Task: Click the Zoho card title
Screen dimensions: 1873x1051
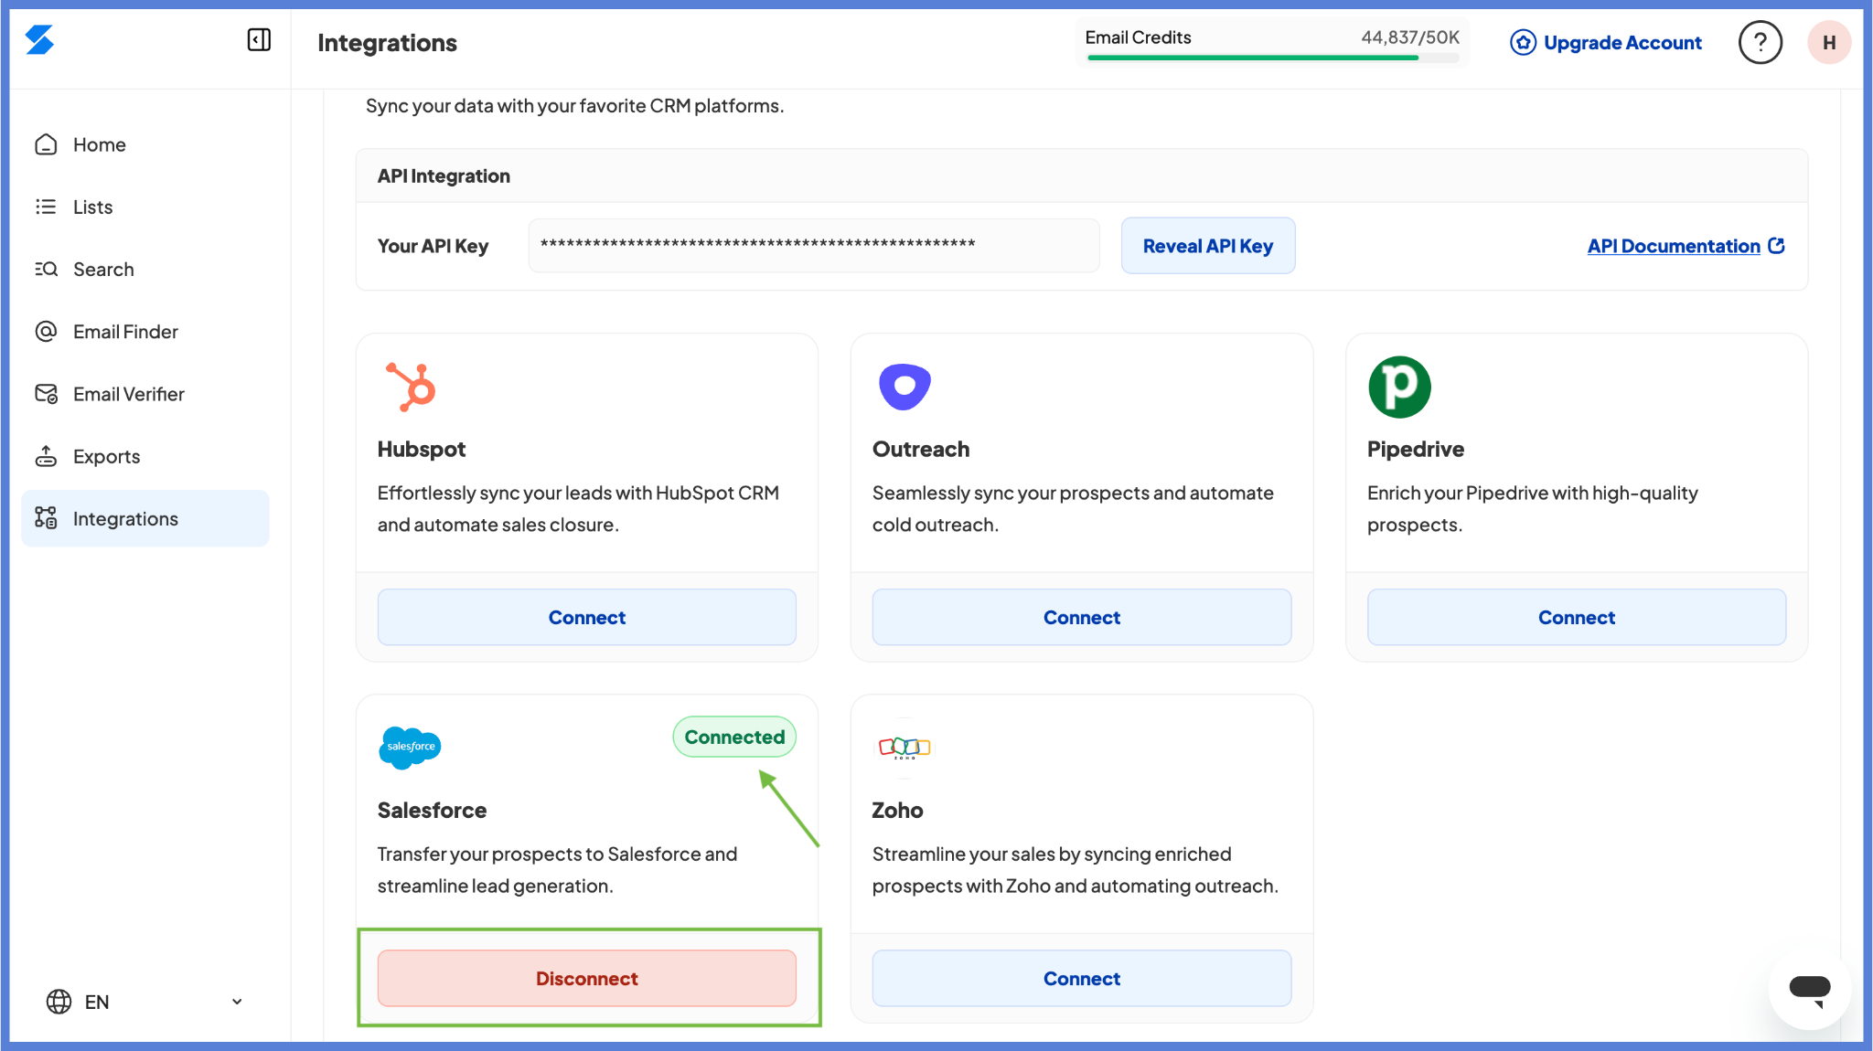Action: click(897, 810)
